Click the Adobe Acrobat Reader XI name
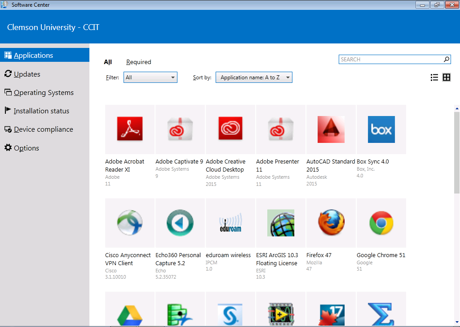Screen dimensions: 460x327 point(125,166)
